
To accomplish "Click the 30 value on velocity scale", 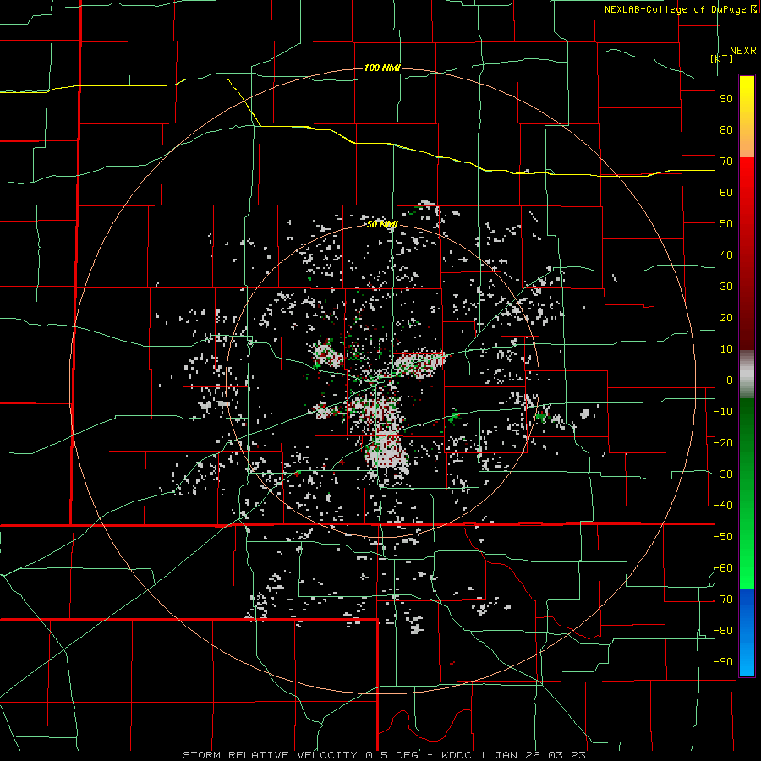I will click(x=726, y=287).
